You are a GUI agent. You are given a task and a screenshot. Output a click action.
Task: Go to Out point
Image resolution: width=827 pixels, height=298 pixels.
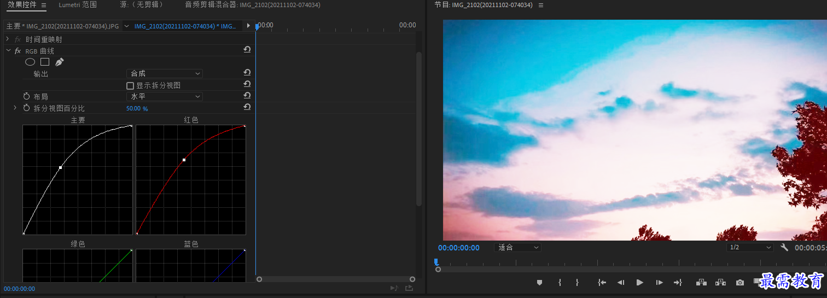coord(678,283)
